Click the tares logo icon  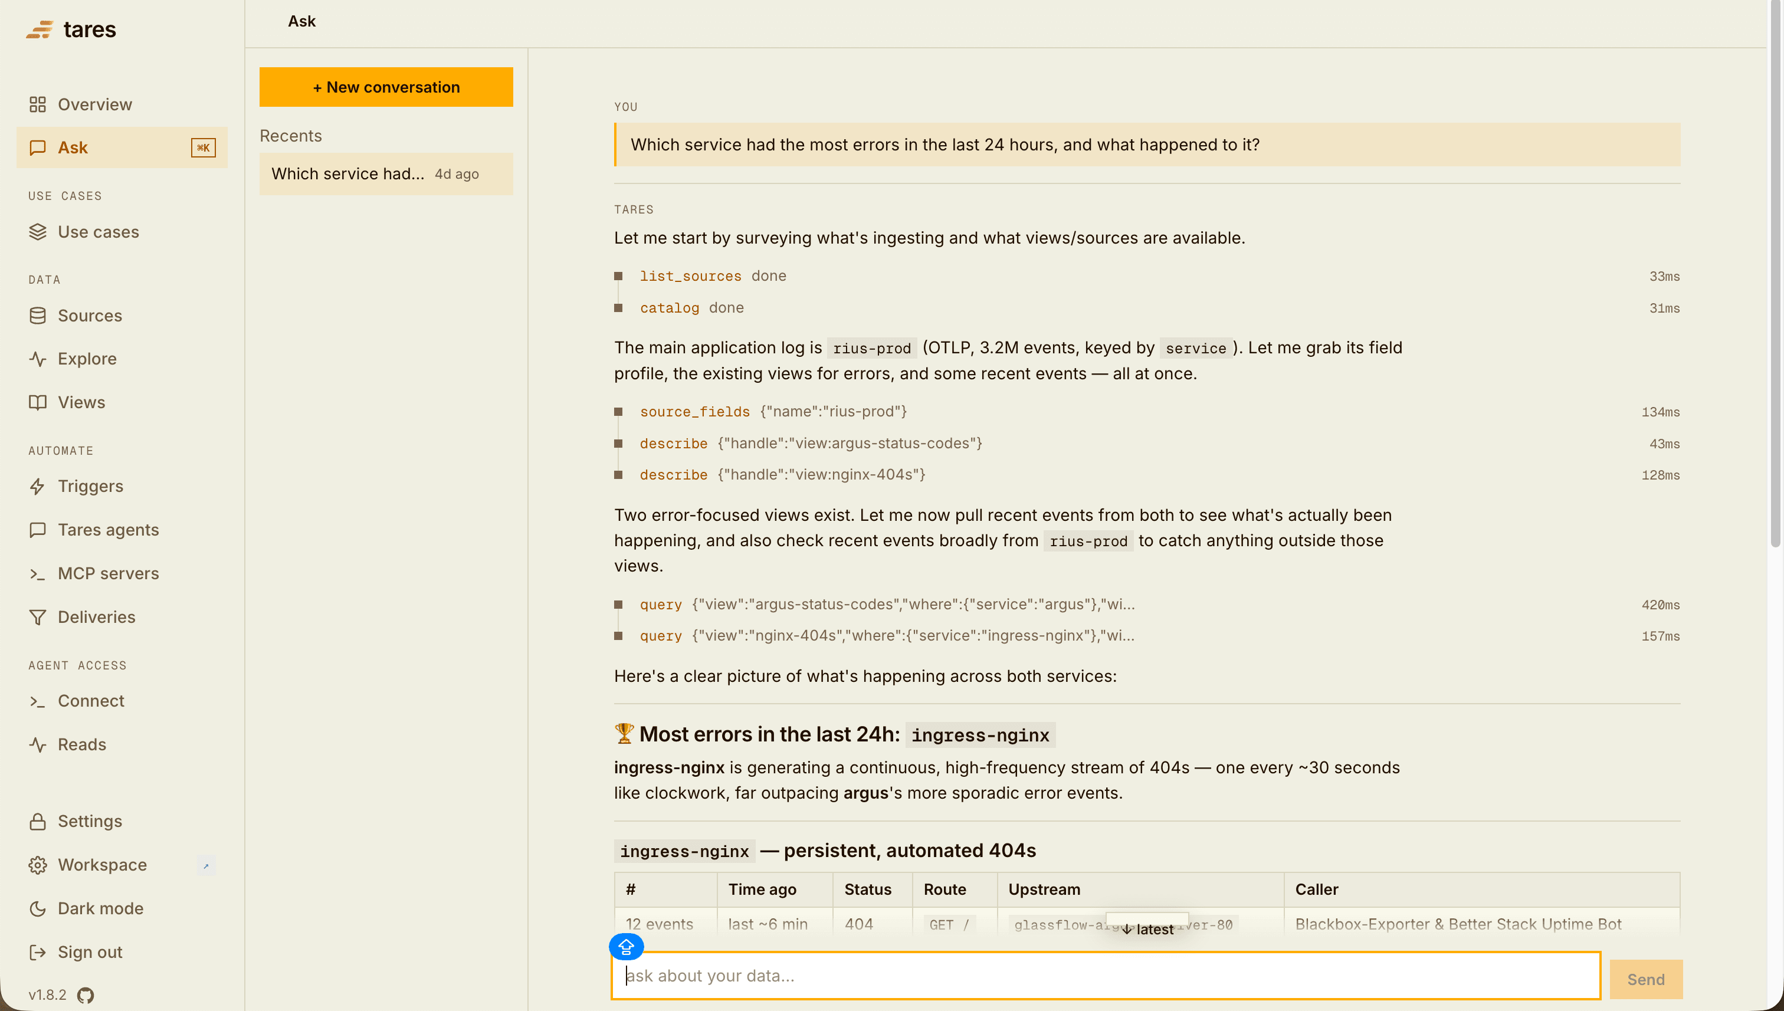click(x=40, y=29)
